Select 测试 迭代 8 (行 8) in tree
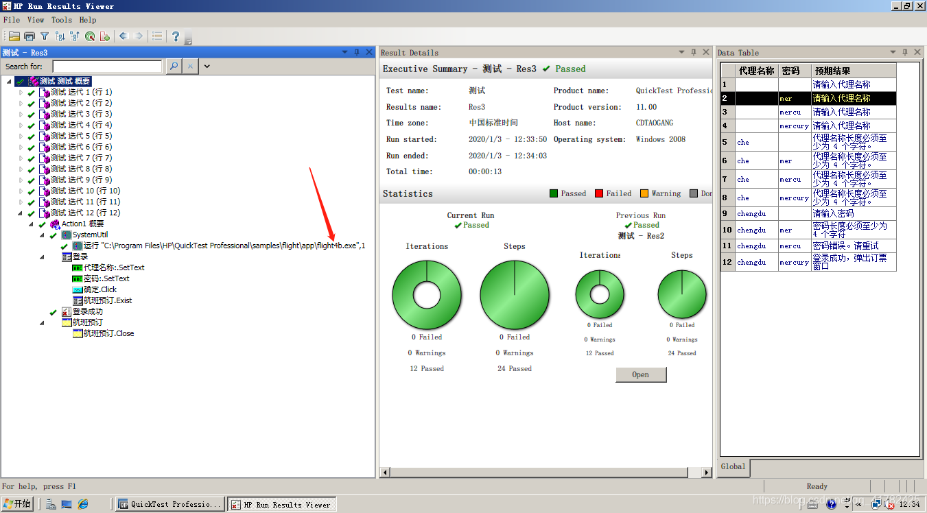Screen dimensions: 927x513 81,169
